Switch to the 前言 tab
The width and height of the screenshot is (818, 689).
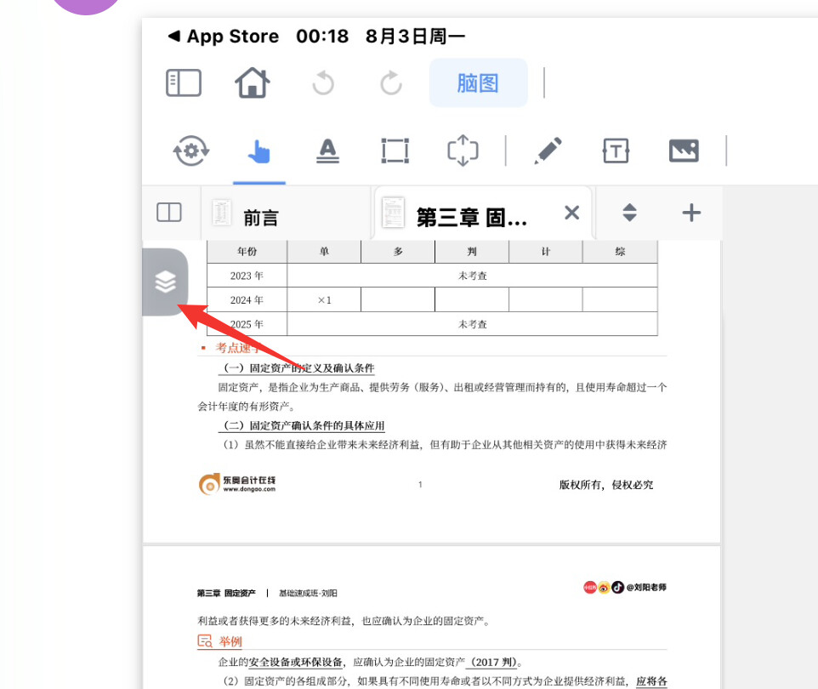(286, 214)
